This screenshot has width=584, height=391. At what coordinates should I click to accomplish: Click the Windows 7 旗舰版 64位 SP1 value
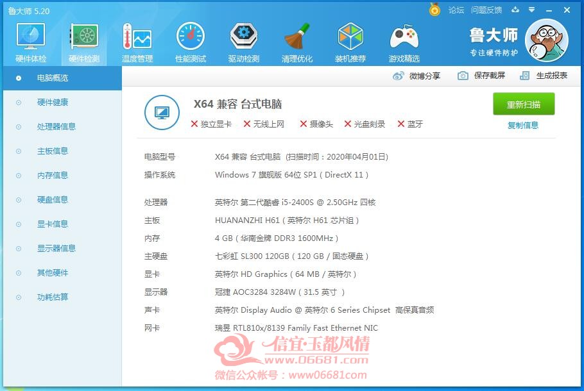pyautogui.click(x=291, y=175)
